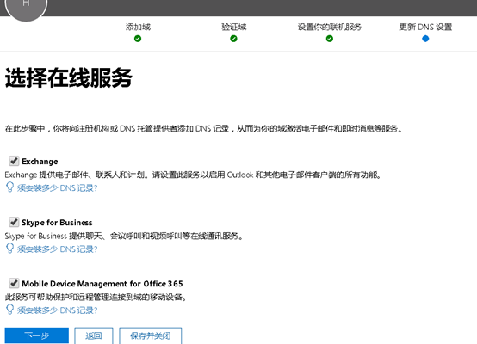477x344 pixels.
Task: Click the description about protecting 移动设备
Action: click(96, 297)
